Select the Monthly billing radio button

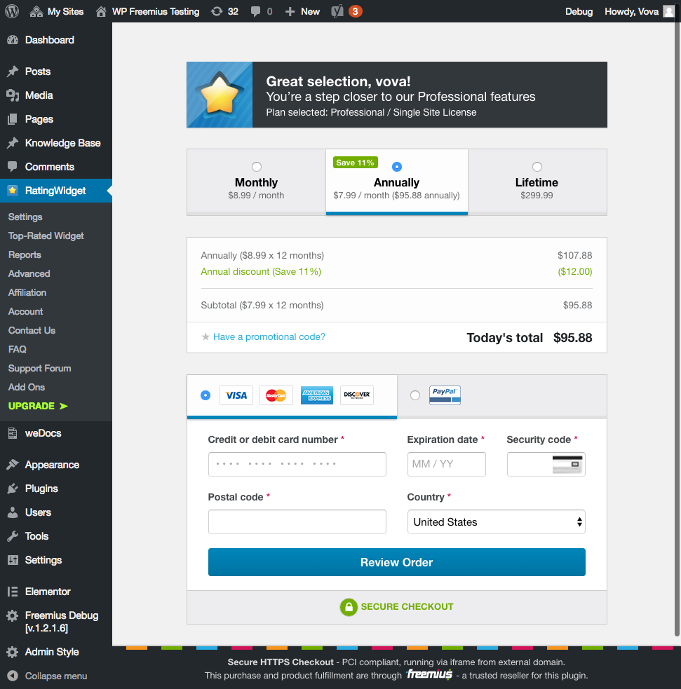256,167
